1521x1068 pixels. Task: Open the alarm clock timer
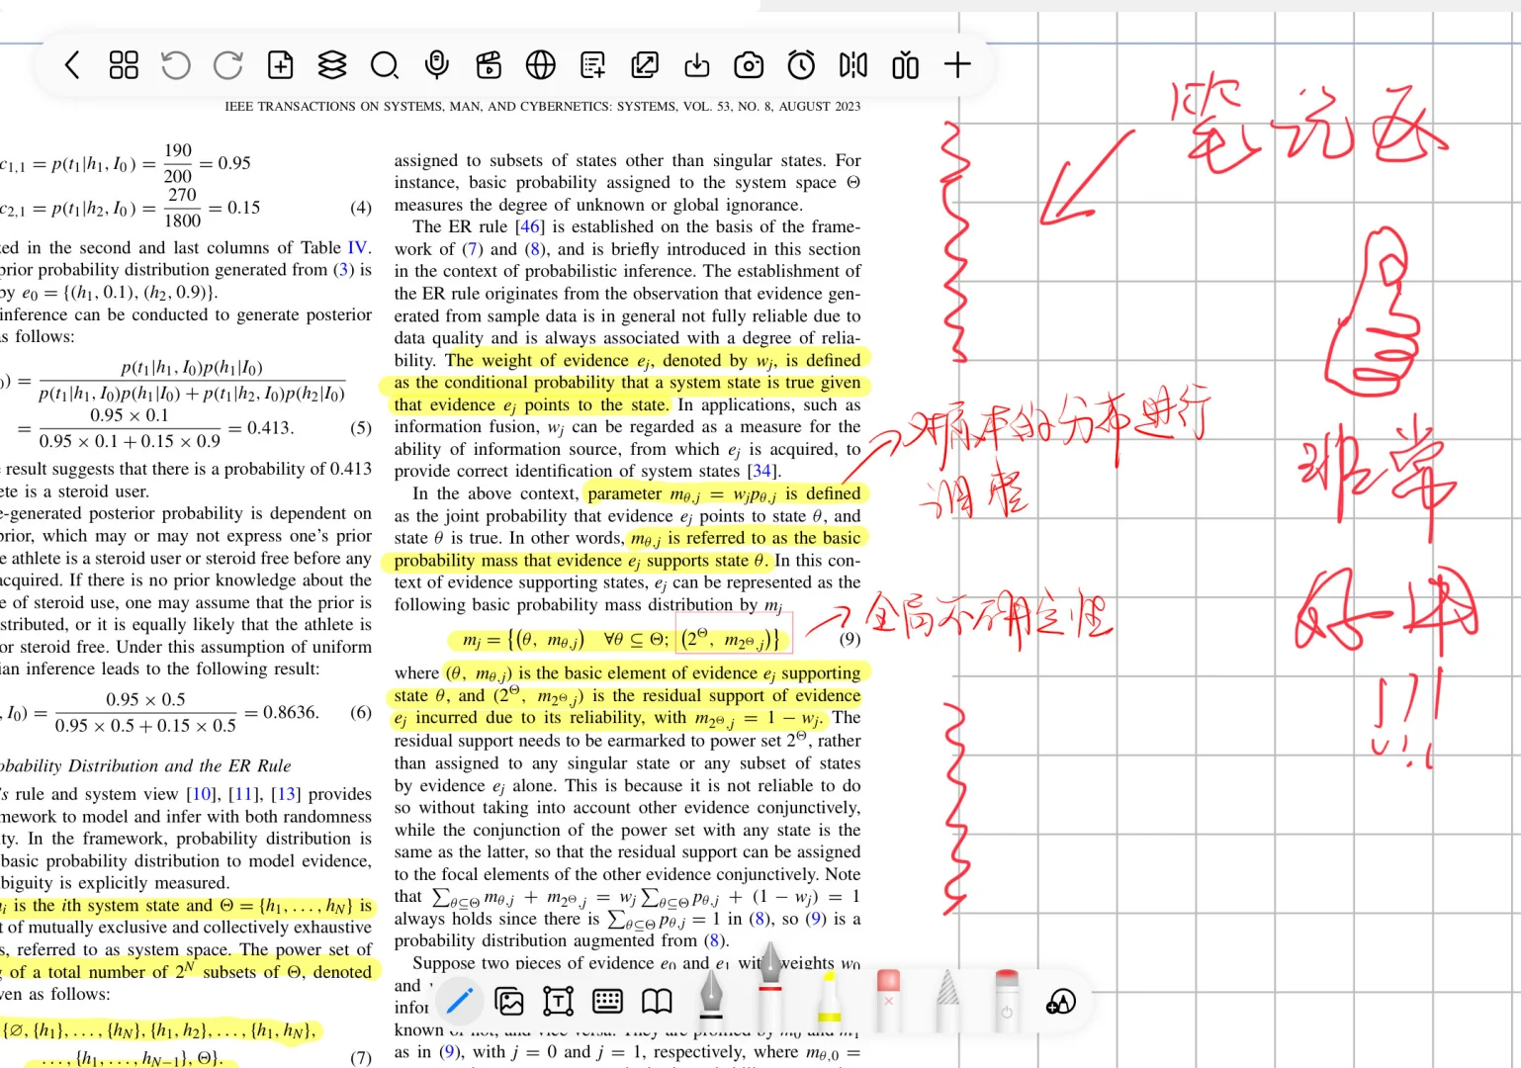[801, 65]
